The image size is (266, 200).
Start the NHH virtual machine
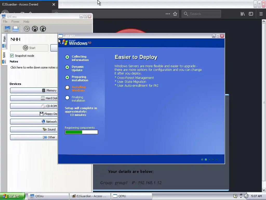click(29, 48)
